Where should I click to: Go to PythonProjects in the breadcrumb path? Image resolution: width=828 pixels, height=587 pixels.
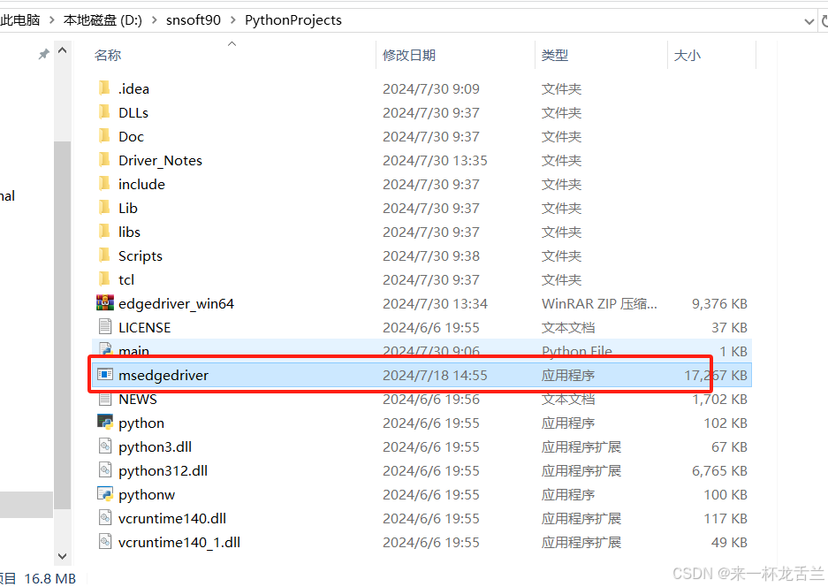tap(292, 19)
